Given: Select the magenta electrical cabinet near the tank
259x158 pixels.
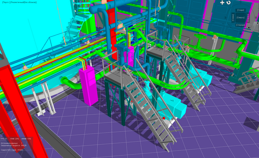Looking at the screenshot, I should [88, 85].
